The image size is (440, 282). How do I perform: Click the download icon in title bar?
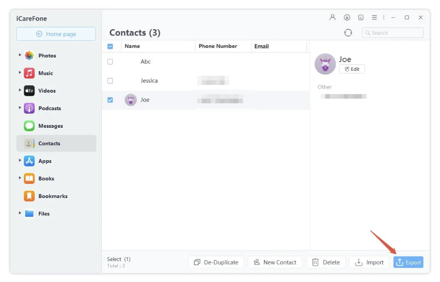point(347,17)
